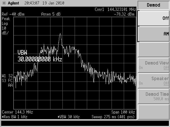Viewport: 170px width, 127px height.
Task: Click the #Res BW 1 kHz label
Action: 15,117
